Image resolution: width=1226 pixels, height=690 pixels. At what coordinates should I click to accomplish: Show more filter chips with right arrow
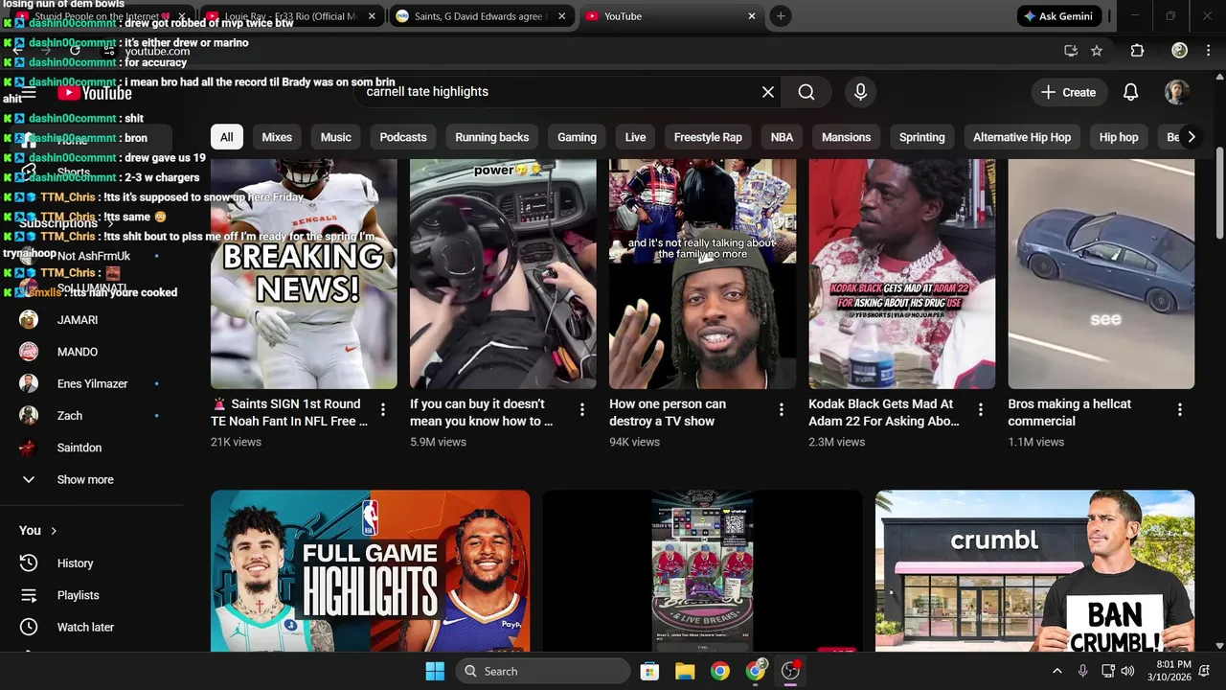[x=1191, y=137]
